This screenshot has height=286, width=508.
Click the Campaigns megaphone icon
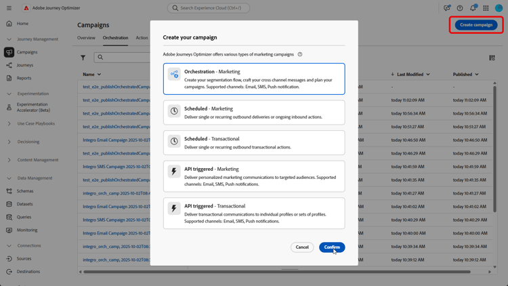9,52
